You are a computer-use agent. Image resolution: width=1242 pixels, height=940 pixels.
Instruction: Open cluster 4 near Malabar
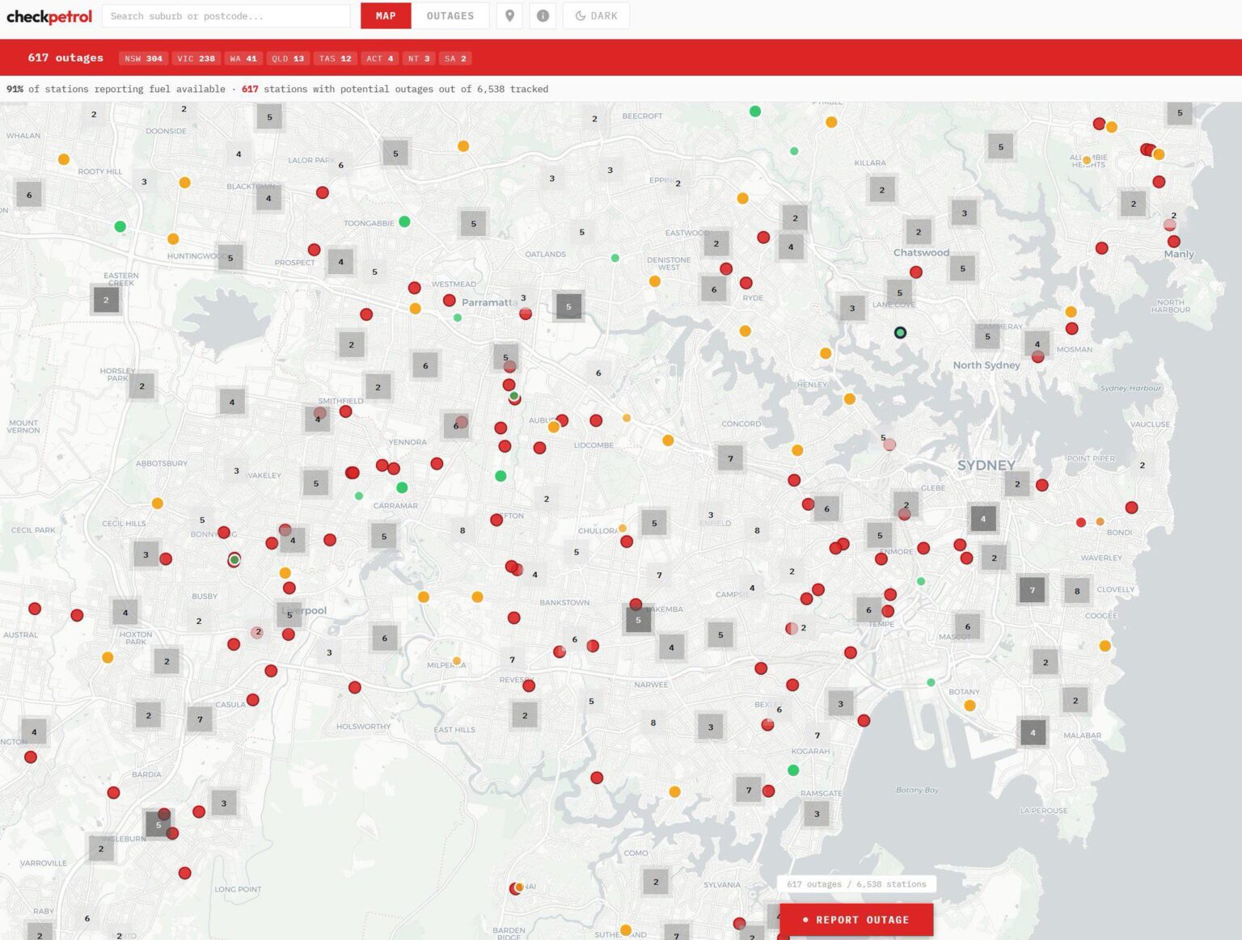tap(1033, 733)
